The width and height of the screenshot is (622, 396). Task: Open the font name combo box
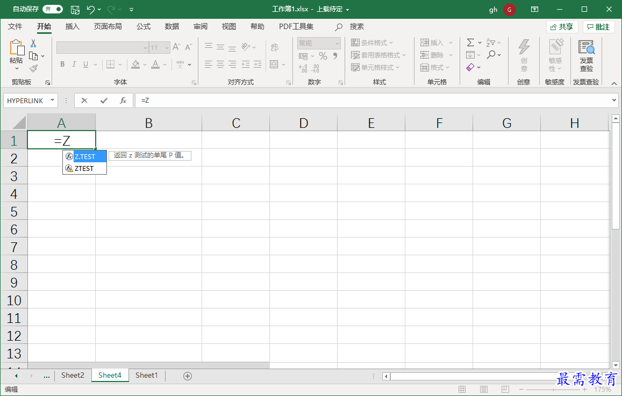coord(102,48)
